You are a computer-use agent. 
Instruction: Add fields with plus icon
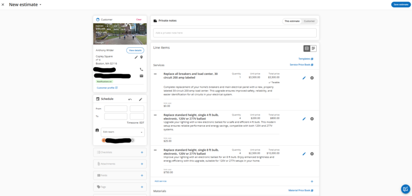click(142, 175)
